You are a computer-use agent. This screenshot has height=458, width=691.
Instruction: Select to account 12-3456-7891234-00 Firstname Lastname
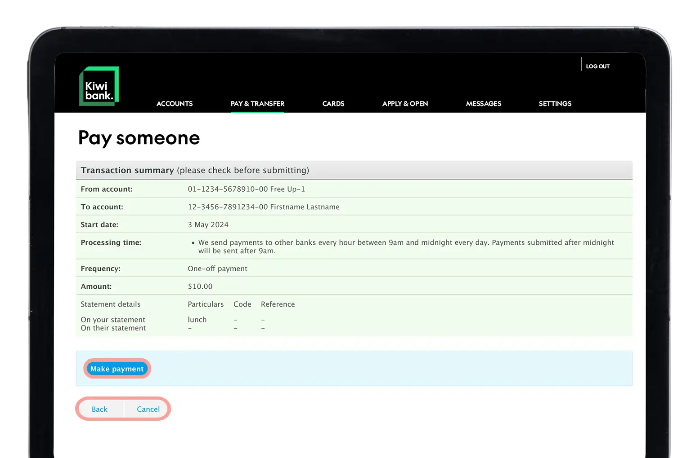264,207
